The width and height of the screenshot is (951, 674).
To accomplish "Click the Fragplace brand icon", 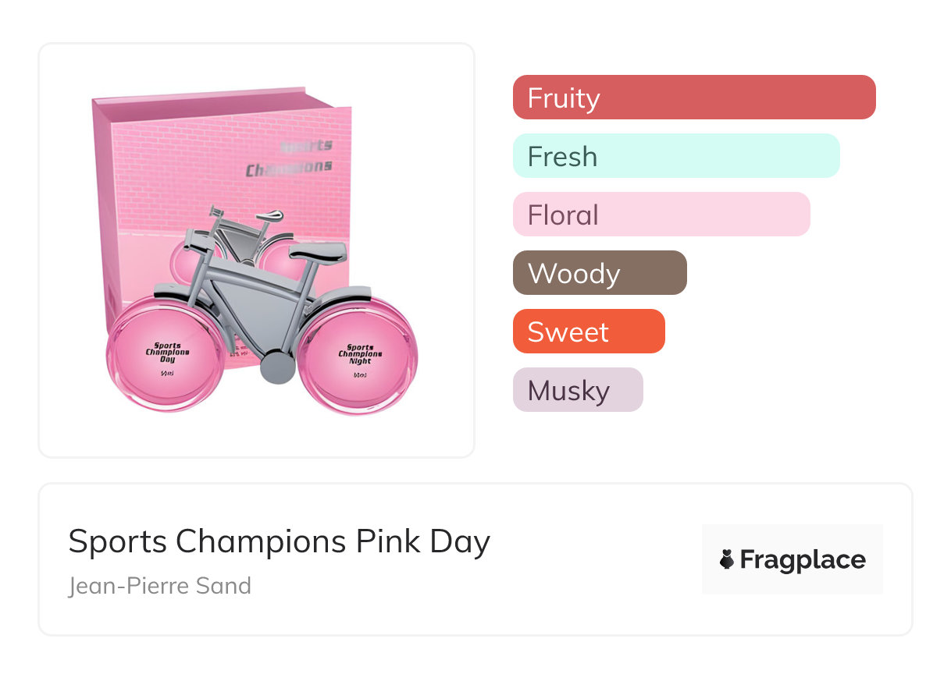I will click(727, 559).
